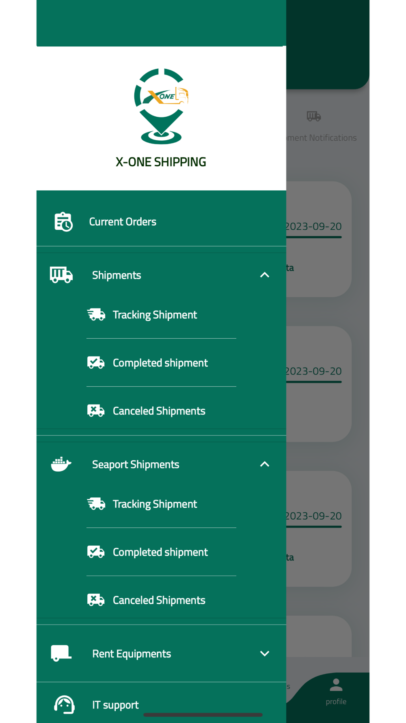Click truck icon for Tracking Shipment under Seaport Shipments

coord(96,503)
